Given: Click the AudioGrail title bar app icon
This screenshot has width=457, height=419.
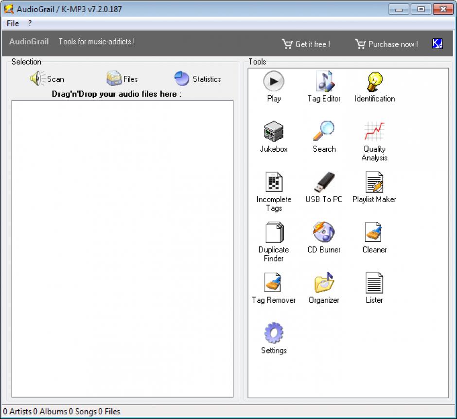Looking at the screenshot, I should [x=8, y=9].
